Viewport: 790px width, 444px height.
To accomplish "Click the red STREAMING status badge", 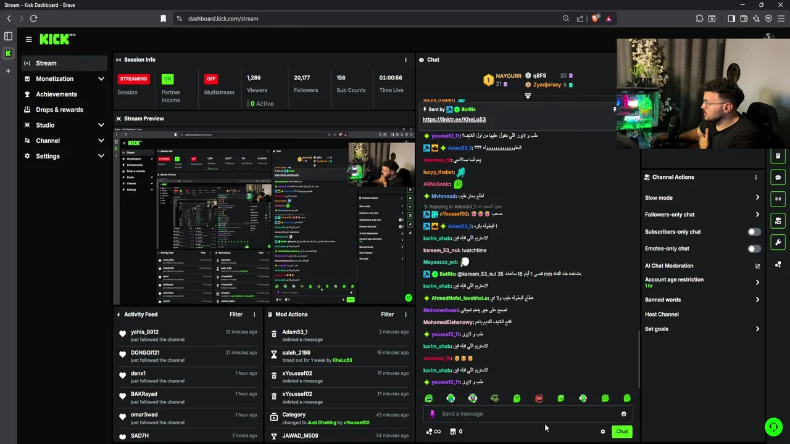I will pyautogui.click(x=133, y=79).
